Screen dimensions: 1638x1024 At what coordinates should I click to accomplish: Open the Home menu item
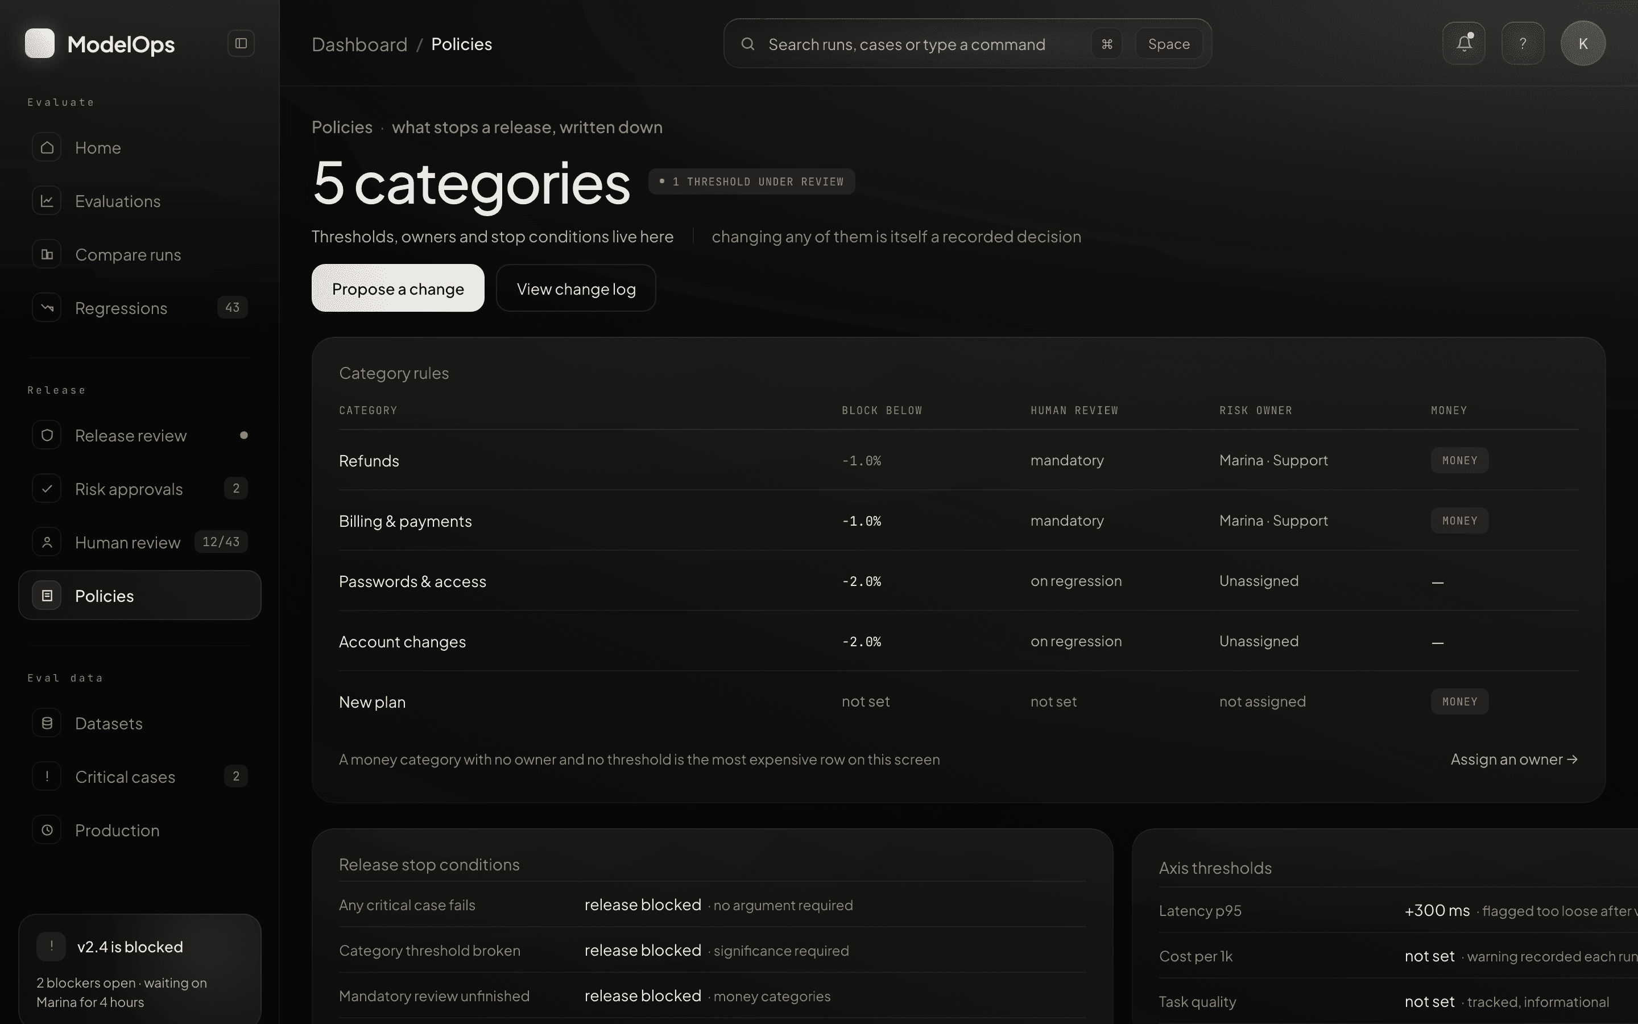[140, 148]
